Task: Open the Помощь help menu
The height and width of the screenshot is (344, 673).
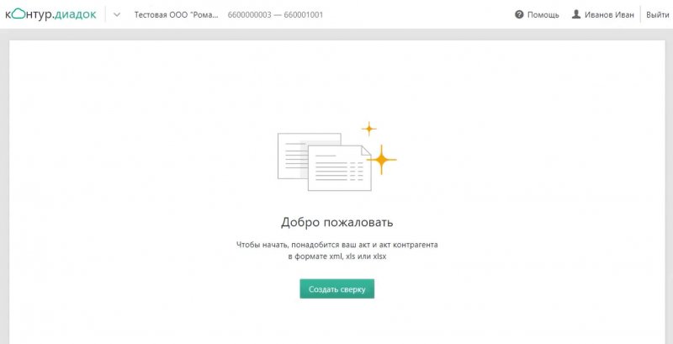Action: pos(543,15)
